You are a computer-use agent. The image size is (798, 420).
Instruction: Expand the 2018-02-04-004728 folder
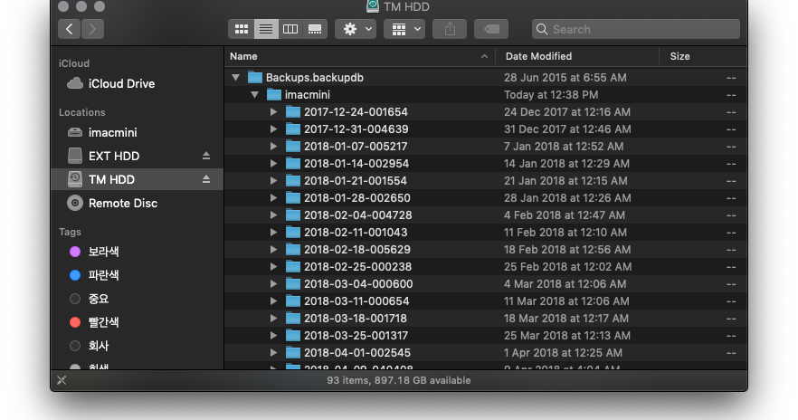(x=273, y=215)
